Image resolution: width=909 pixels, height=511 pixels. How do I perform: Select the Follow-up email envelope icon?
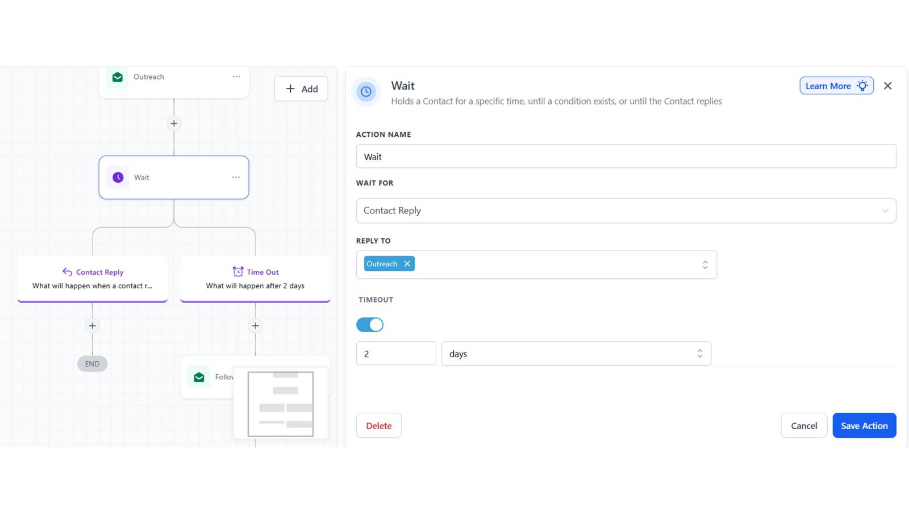tap(198, 376)
